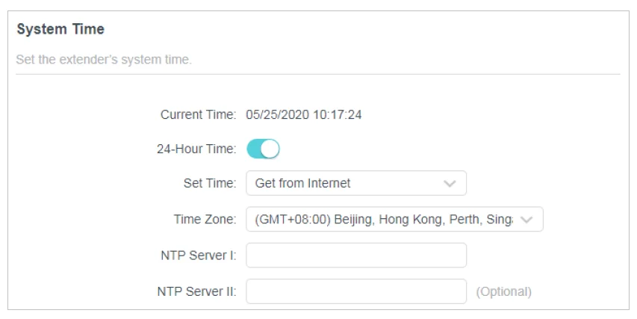Toggle the 24-Hour Time switch

[263, 149]
